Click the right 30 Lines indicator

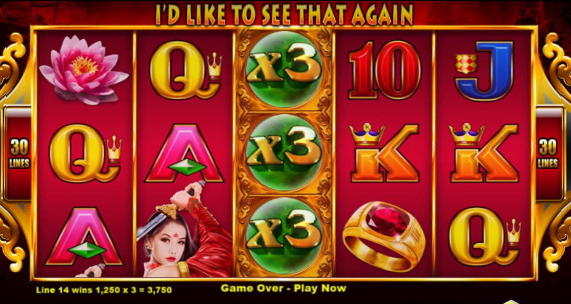(x=548, y=153)
